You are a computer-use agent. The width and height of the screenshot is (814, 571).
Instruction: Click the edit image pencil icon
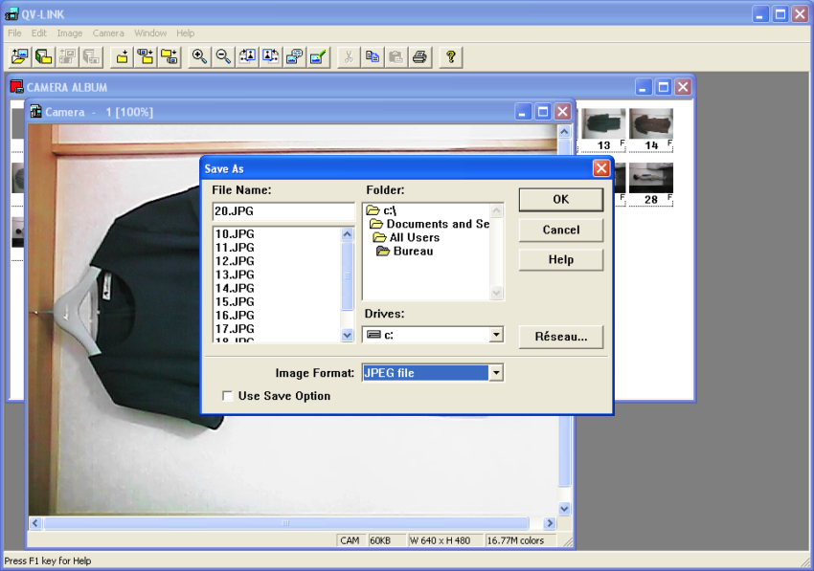[318, 56]
